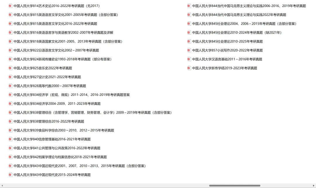Open 中国人民大学汉语言基础2011～2016年考研真题
316x188 pixels.
pos(227,59)
